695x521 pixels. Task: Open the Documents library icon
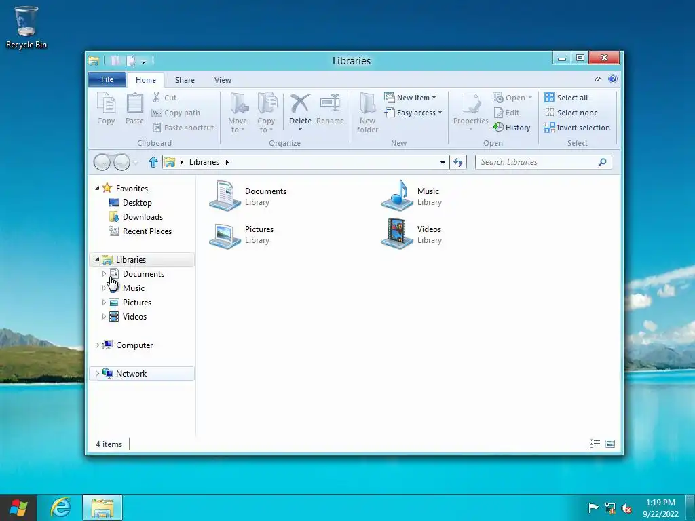(225, 196)
